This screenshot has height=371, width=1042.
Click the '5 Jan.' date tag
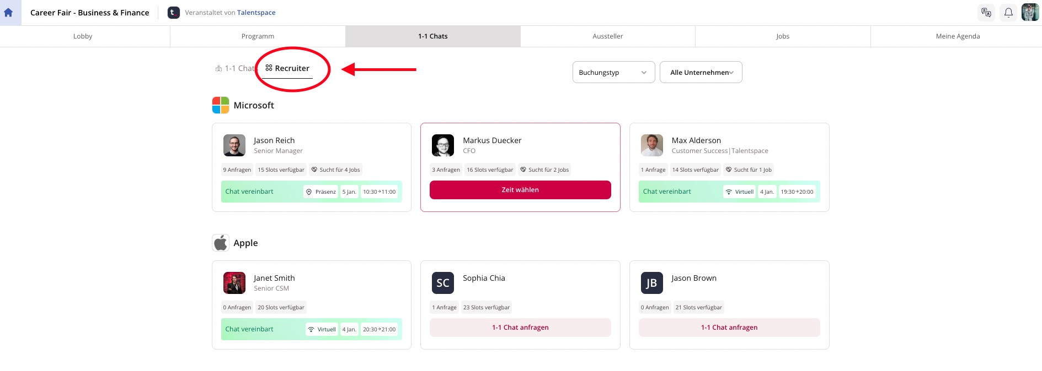(349, 192)
